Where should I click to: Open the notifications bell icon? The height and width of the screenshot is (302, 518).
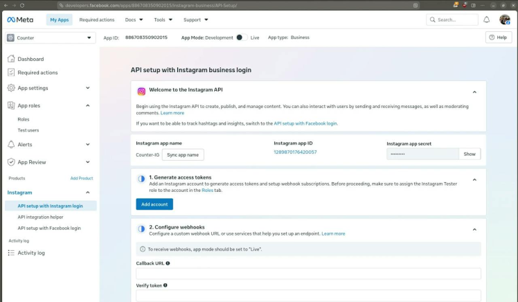coord(487,20)
